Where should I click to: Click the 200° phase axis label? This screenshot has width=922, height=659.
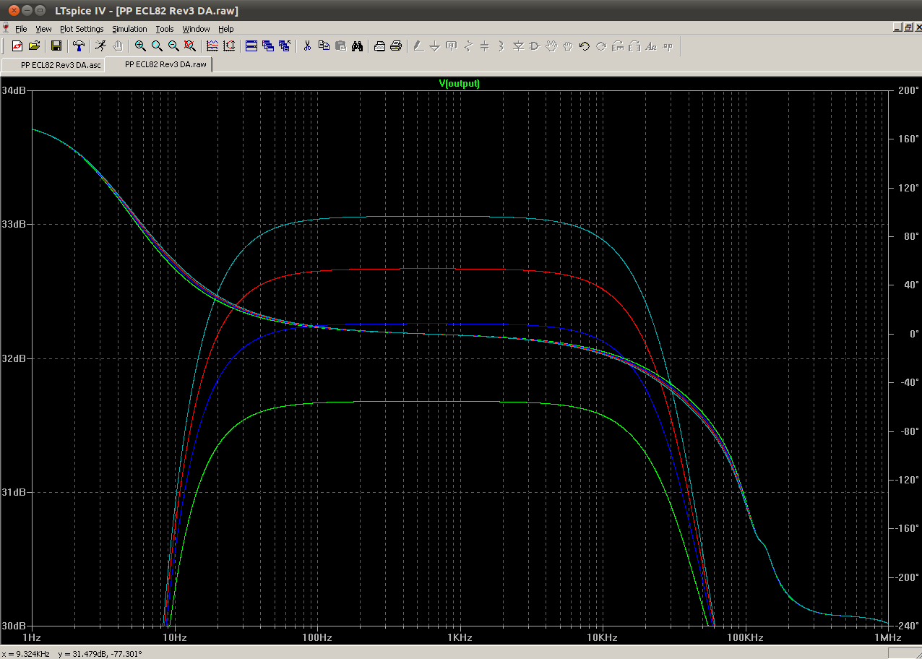pyautogui.click(x=908, y=91)
